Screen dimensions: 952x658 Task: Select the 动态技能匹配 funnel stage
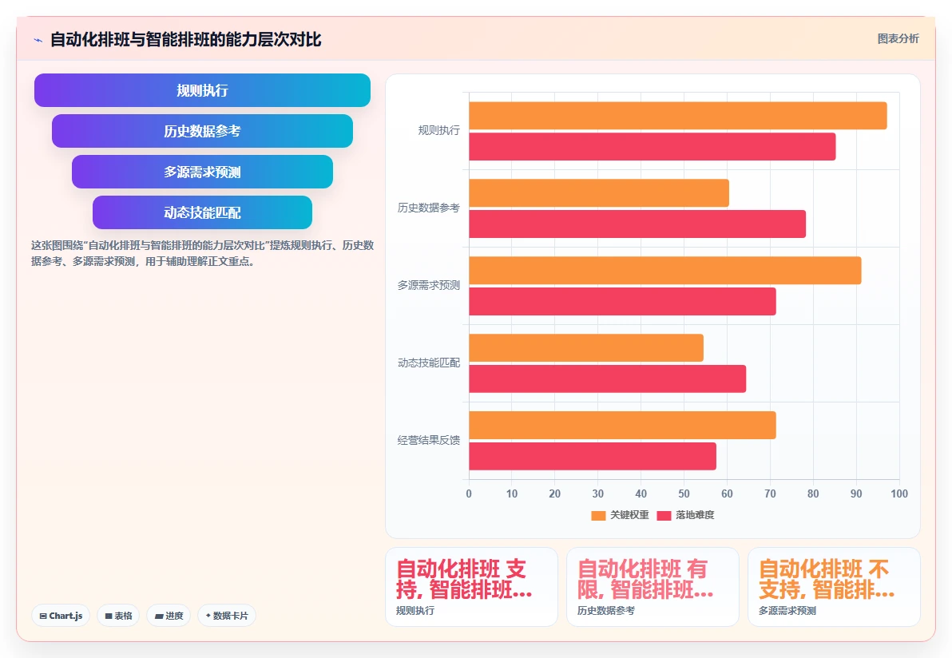(x=202, y=212)
